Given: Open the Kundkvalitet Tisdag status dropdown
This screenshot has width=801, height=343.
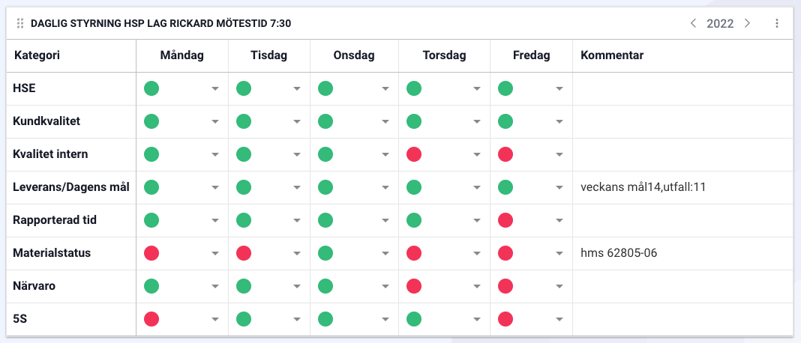Looking at the screenshot, I should 297,122.
